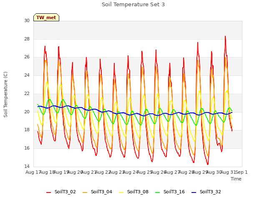Image resolution: width=267 pixels, height=200 pixels.
Task: Click the y-axis label 22
Action: pos(27,93)
